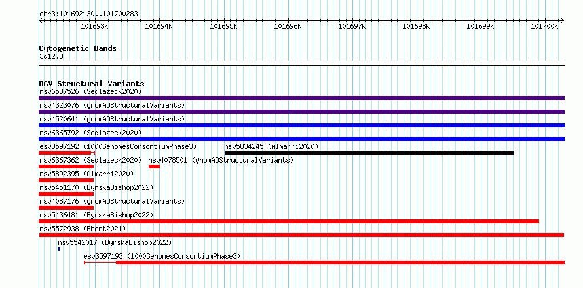
Task: Select the red nsv4087176 variant bar
Action: (66, 208)
